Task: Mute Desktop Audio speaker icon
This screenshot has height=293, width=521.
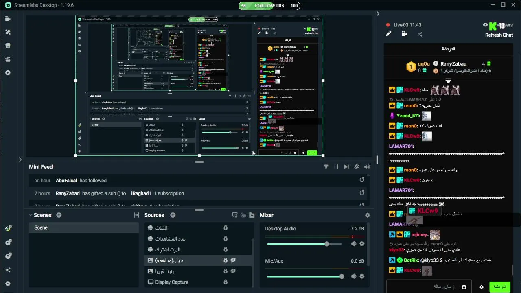Action: point(354,244)
